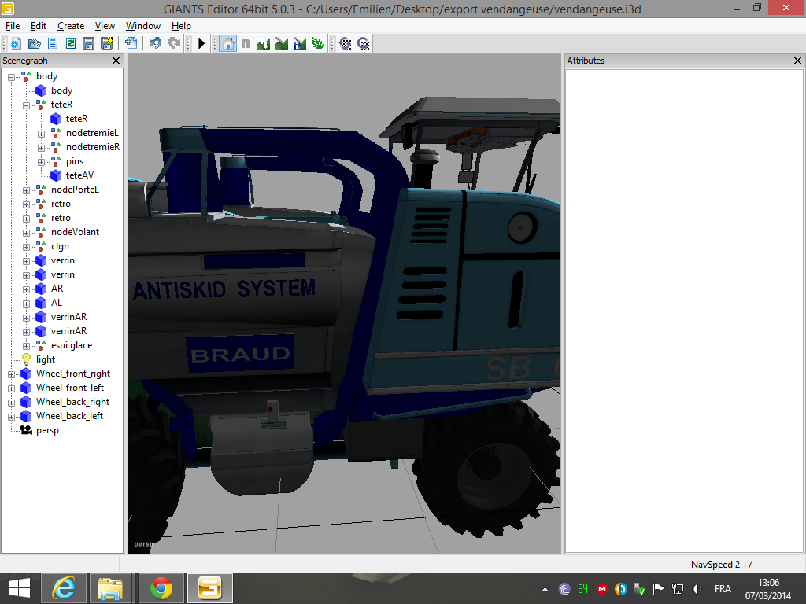
Task: Select the AL shape in scenegraph
Action: coord(57,303)
